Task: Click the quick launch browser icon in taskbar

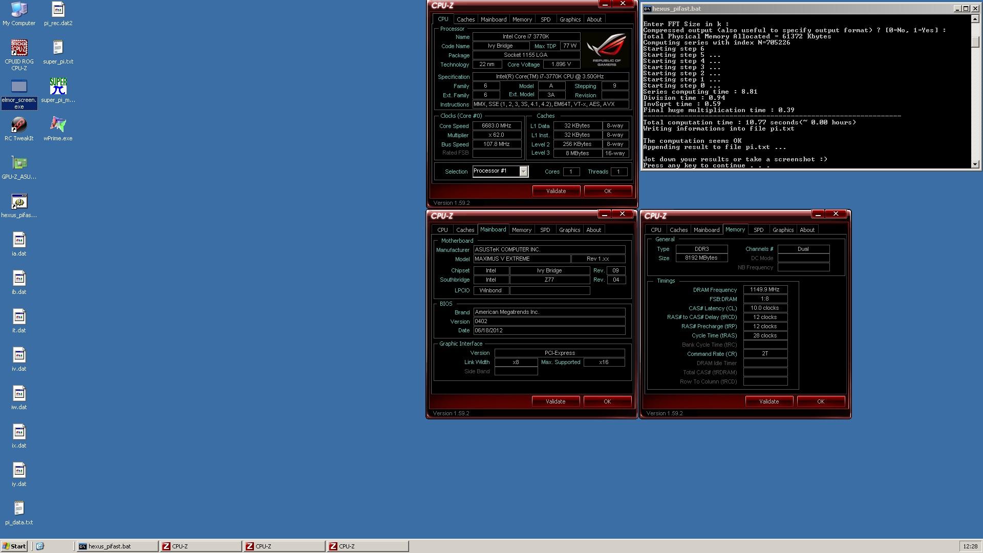Action: tap(40, 546)
